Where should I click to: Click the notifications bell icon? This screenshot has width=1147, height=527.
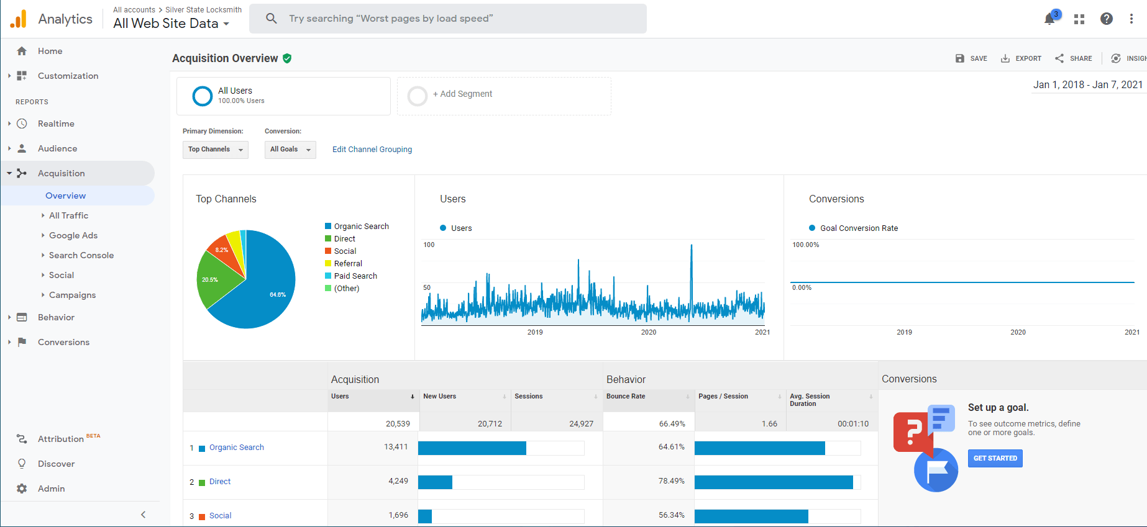tap(1049, 19)
